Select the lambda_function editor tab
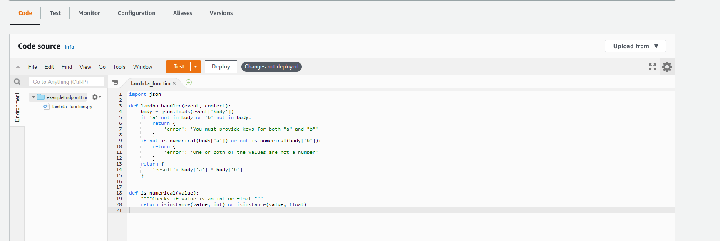The height and width of the screenshot is (241, 720). (151, 83)
